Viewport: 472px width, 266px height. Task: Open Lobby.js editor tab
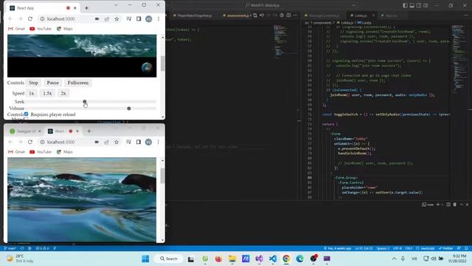click(360, 15)
